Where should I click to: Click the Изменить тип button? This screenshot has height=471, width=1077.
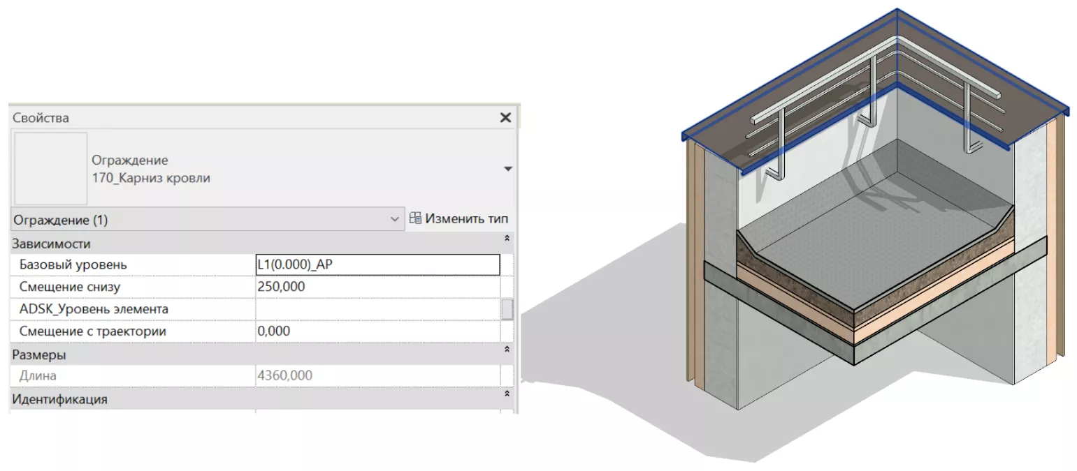458,219
